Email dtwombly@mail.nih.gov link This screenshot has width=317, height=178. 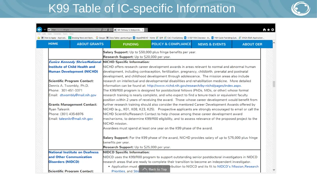(78, 95)
